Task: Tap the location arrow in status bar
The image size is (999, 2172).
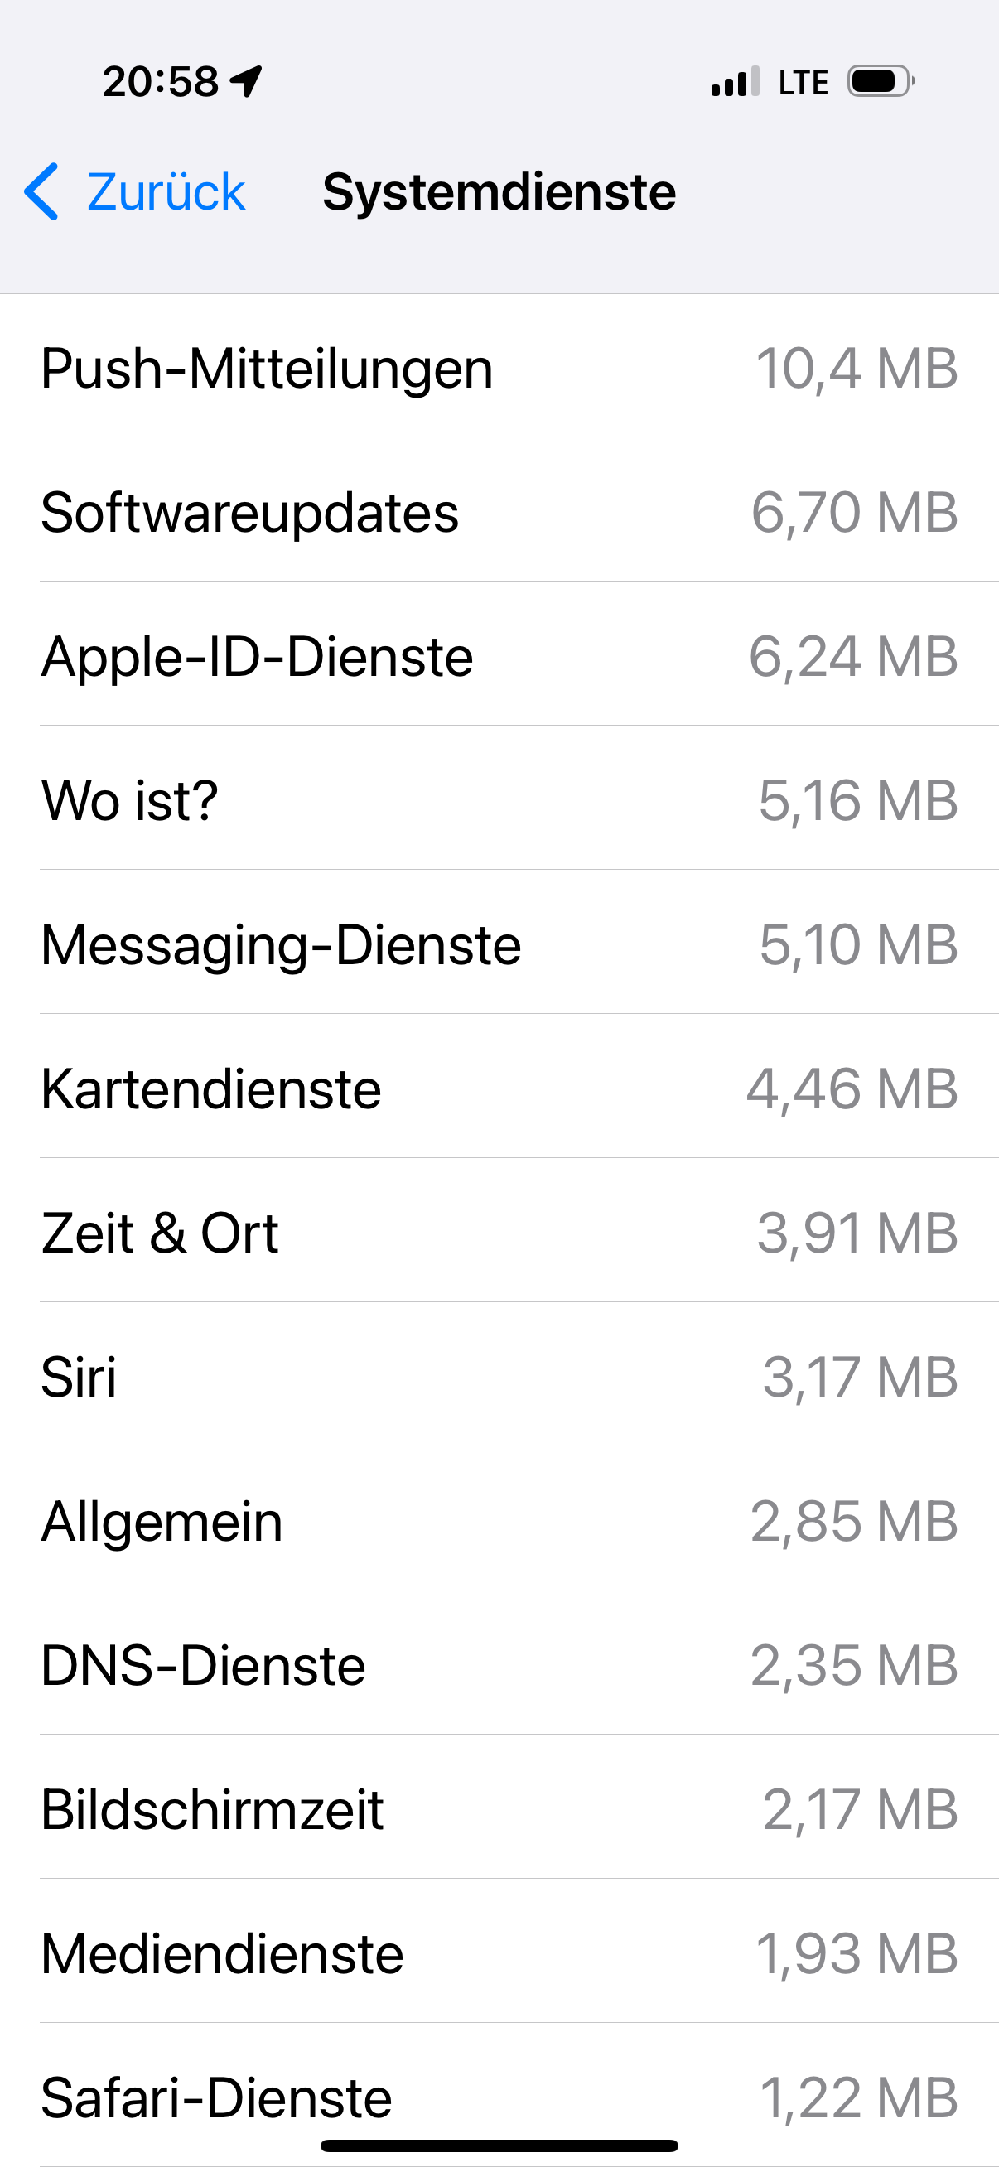Action: click(x=246, y=82)
